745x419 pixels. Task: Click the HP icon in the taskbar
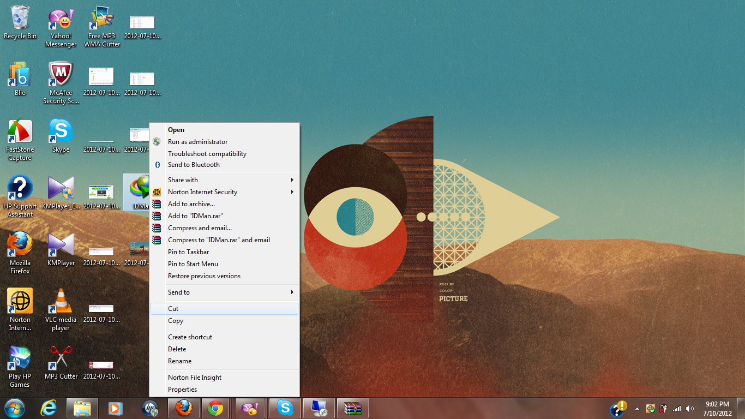point(150,408)
